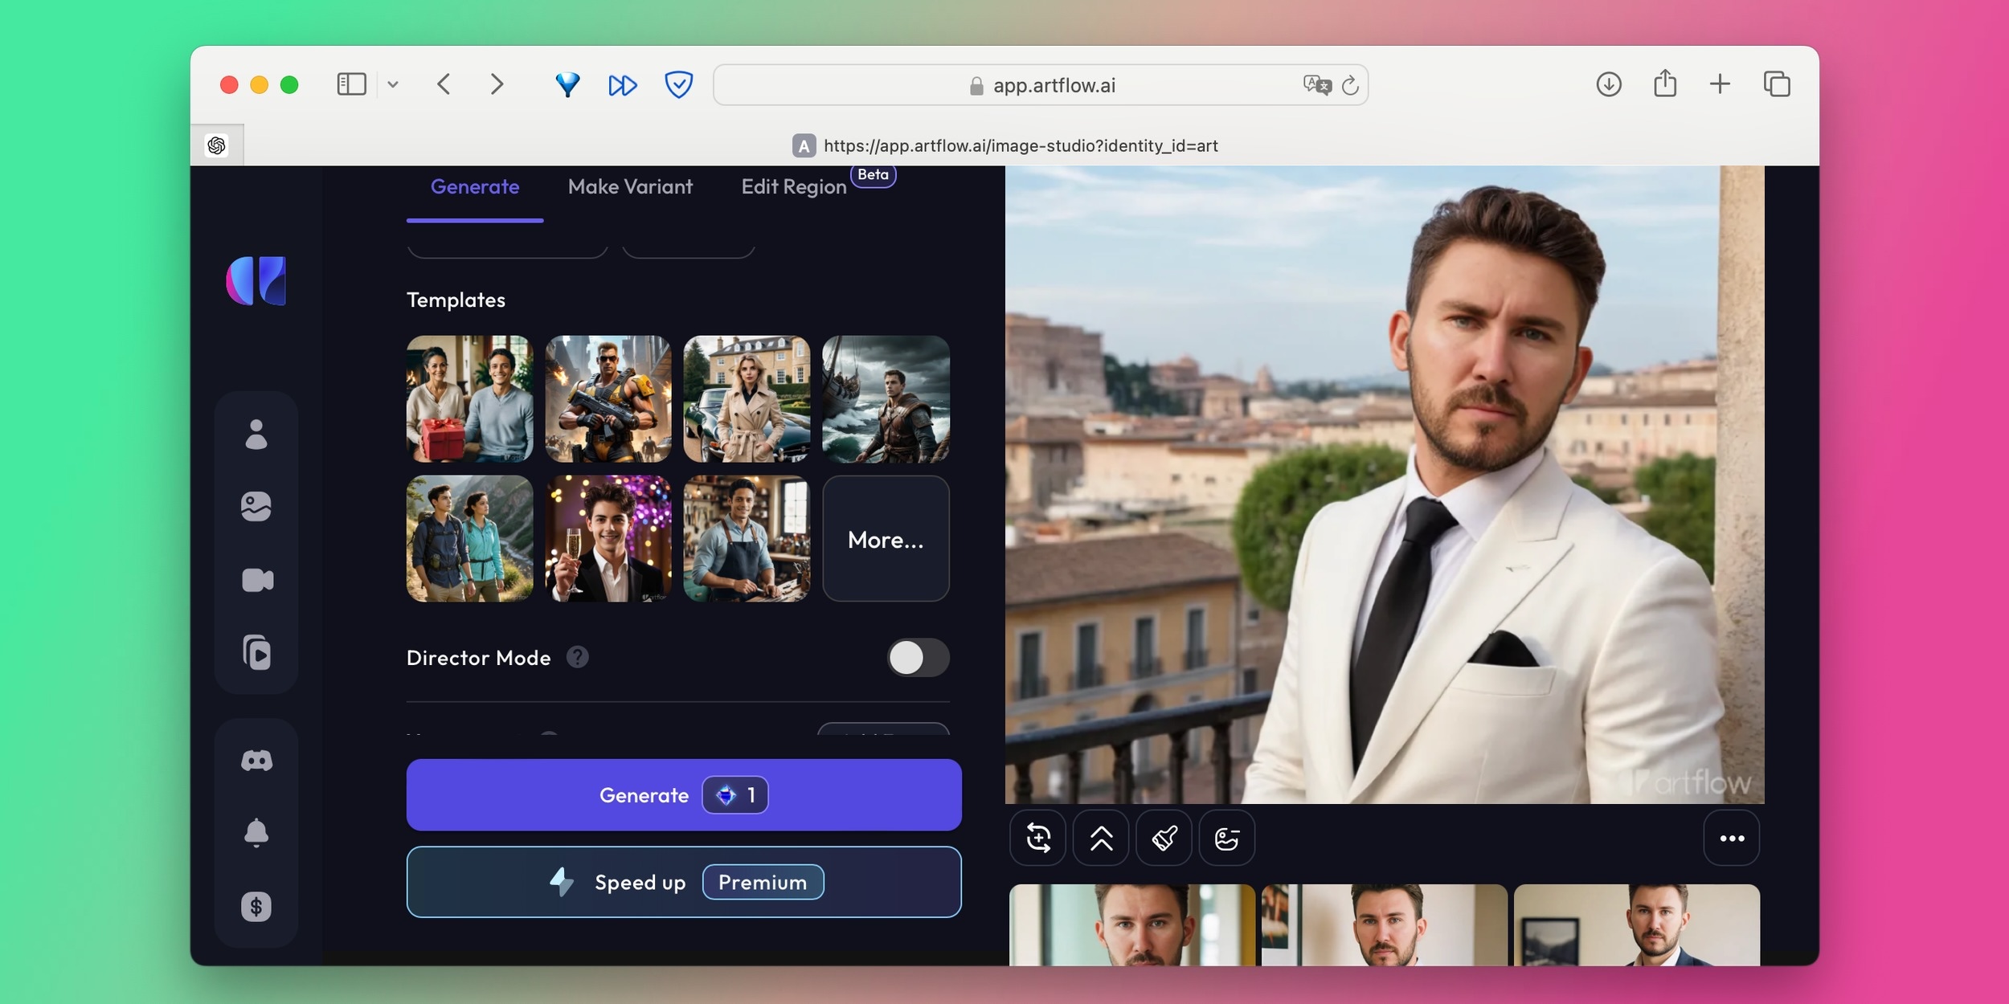Click Speed up Premium upgrade button
2009x1004 pixels.
point(683,881)
